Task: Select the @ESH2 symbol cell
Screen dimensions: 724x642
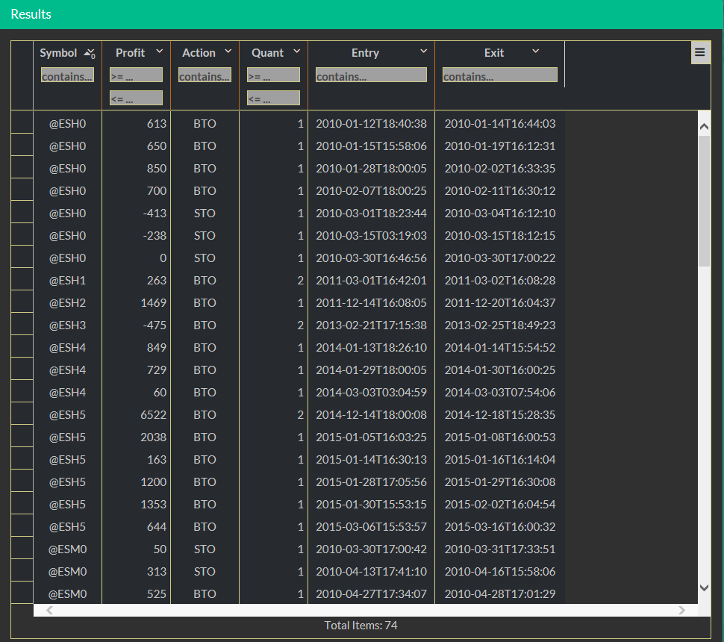Action: click(67, 302)
